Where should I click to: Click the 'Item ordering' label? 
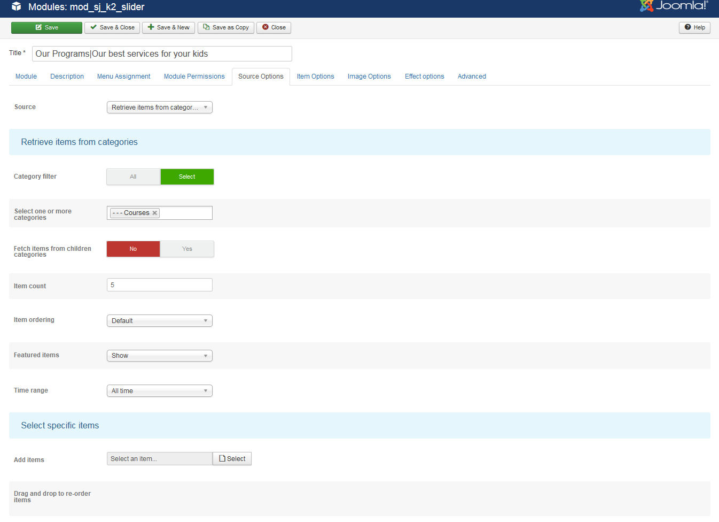pyautogui.click(x=34, y=320)
